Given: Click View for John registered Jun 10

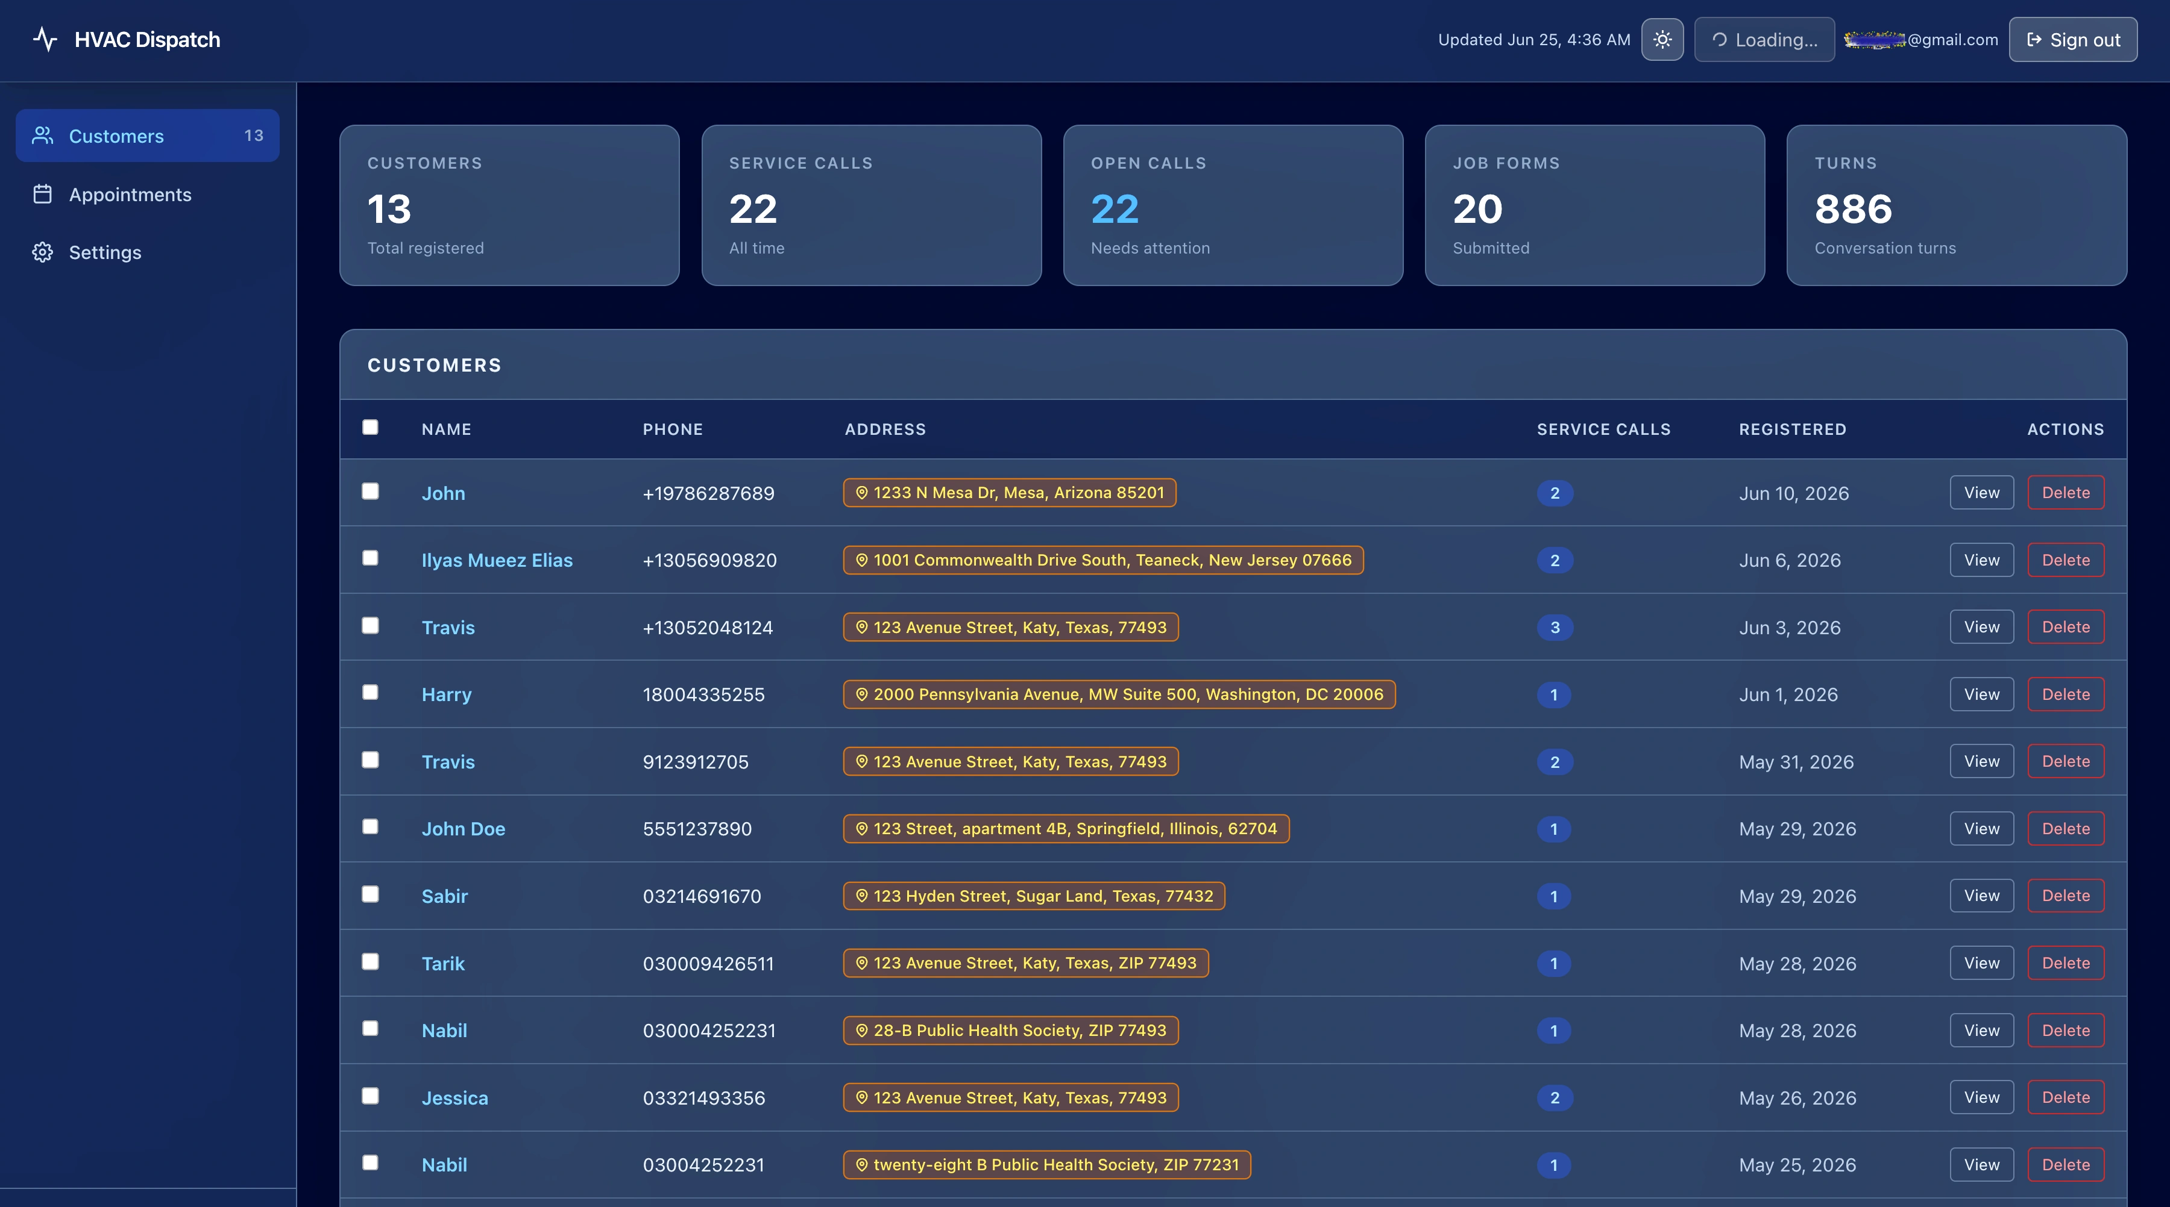Looking at the screenshot, I should point(1981,493).
